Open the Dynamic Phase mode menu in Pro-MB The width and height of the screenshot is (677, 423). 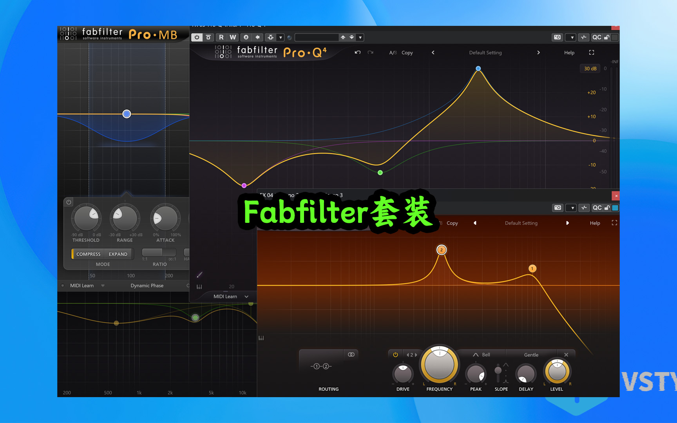(x=147, y=286)
